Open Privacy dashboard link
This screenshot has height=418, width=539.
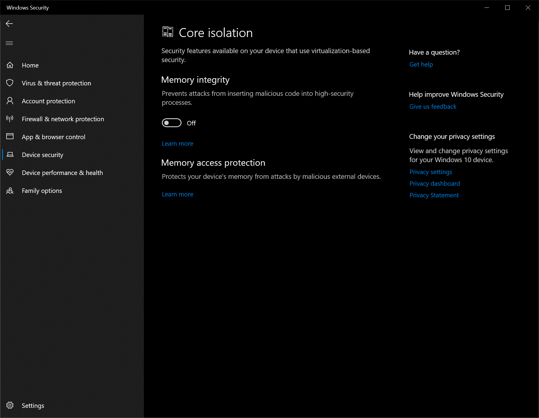435,184
